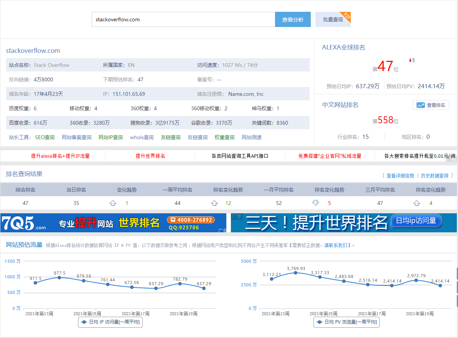Viewport: 458px width, 338px height.
Task: Click the up arrow beside weekly change 12
Action: pyautogui.click(x=214, y=203)
